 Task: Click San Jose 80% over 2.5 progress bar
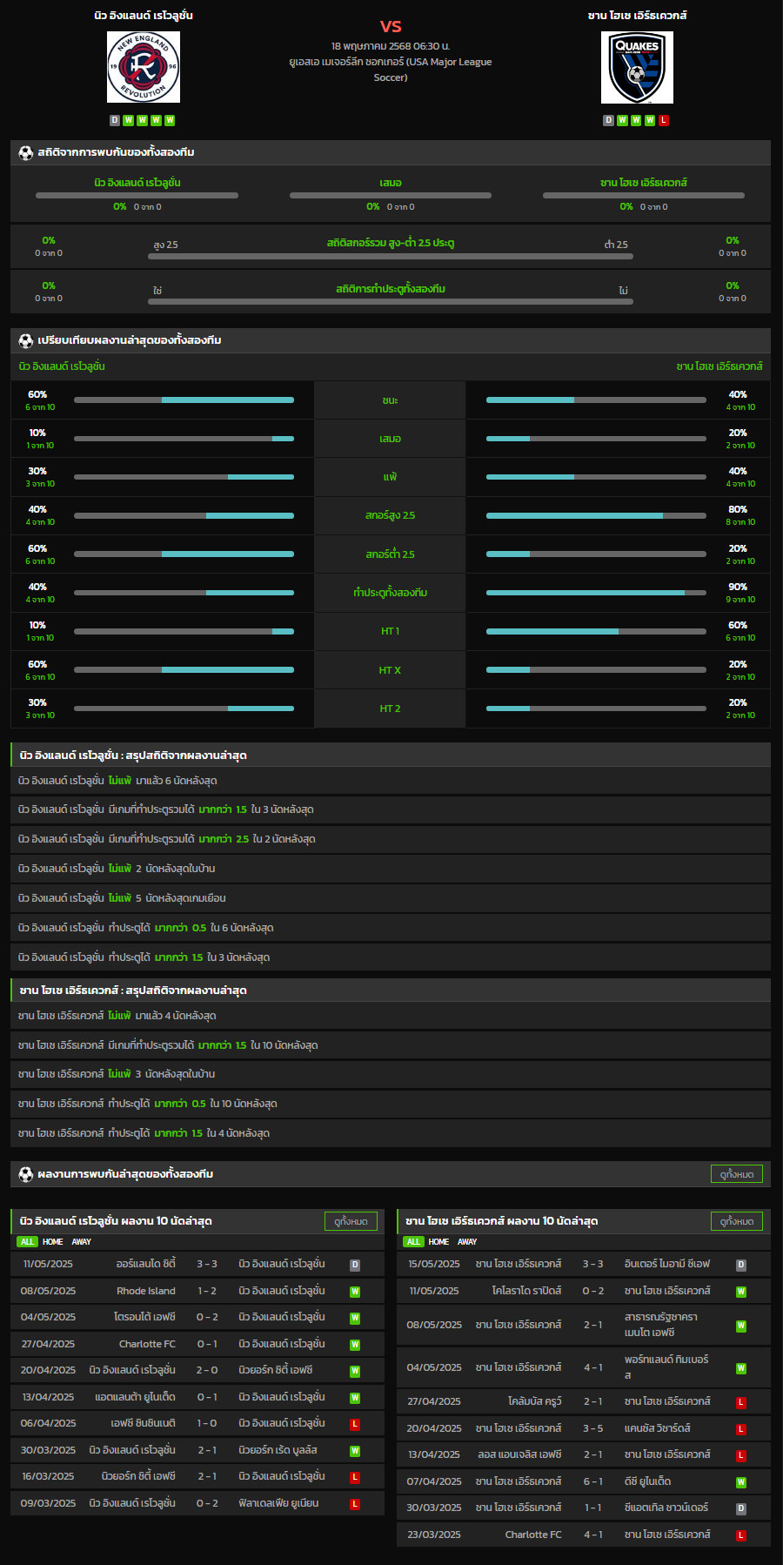coord(596,515)
